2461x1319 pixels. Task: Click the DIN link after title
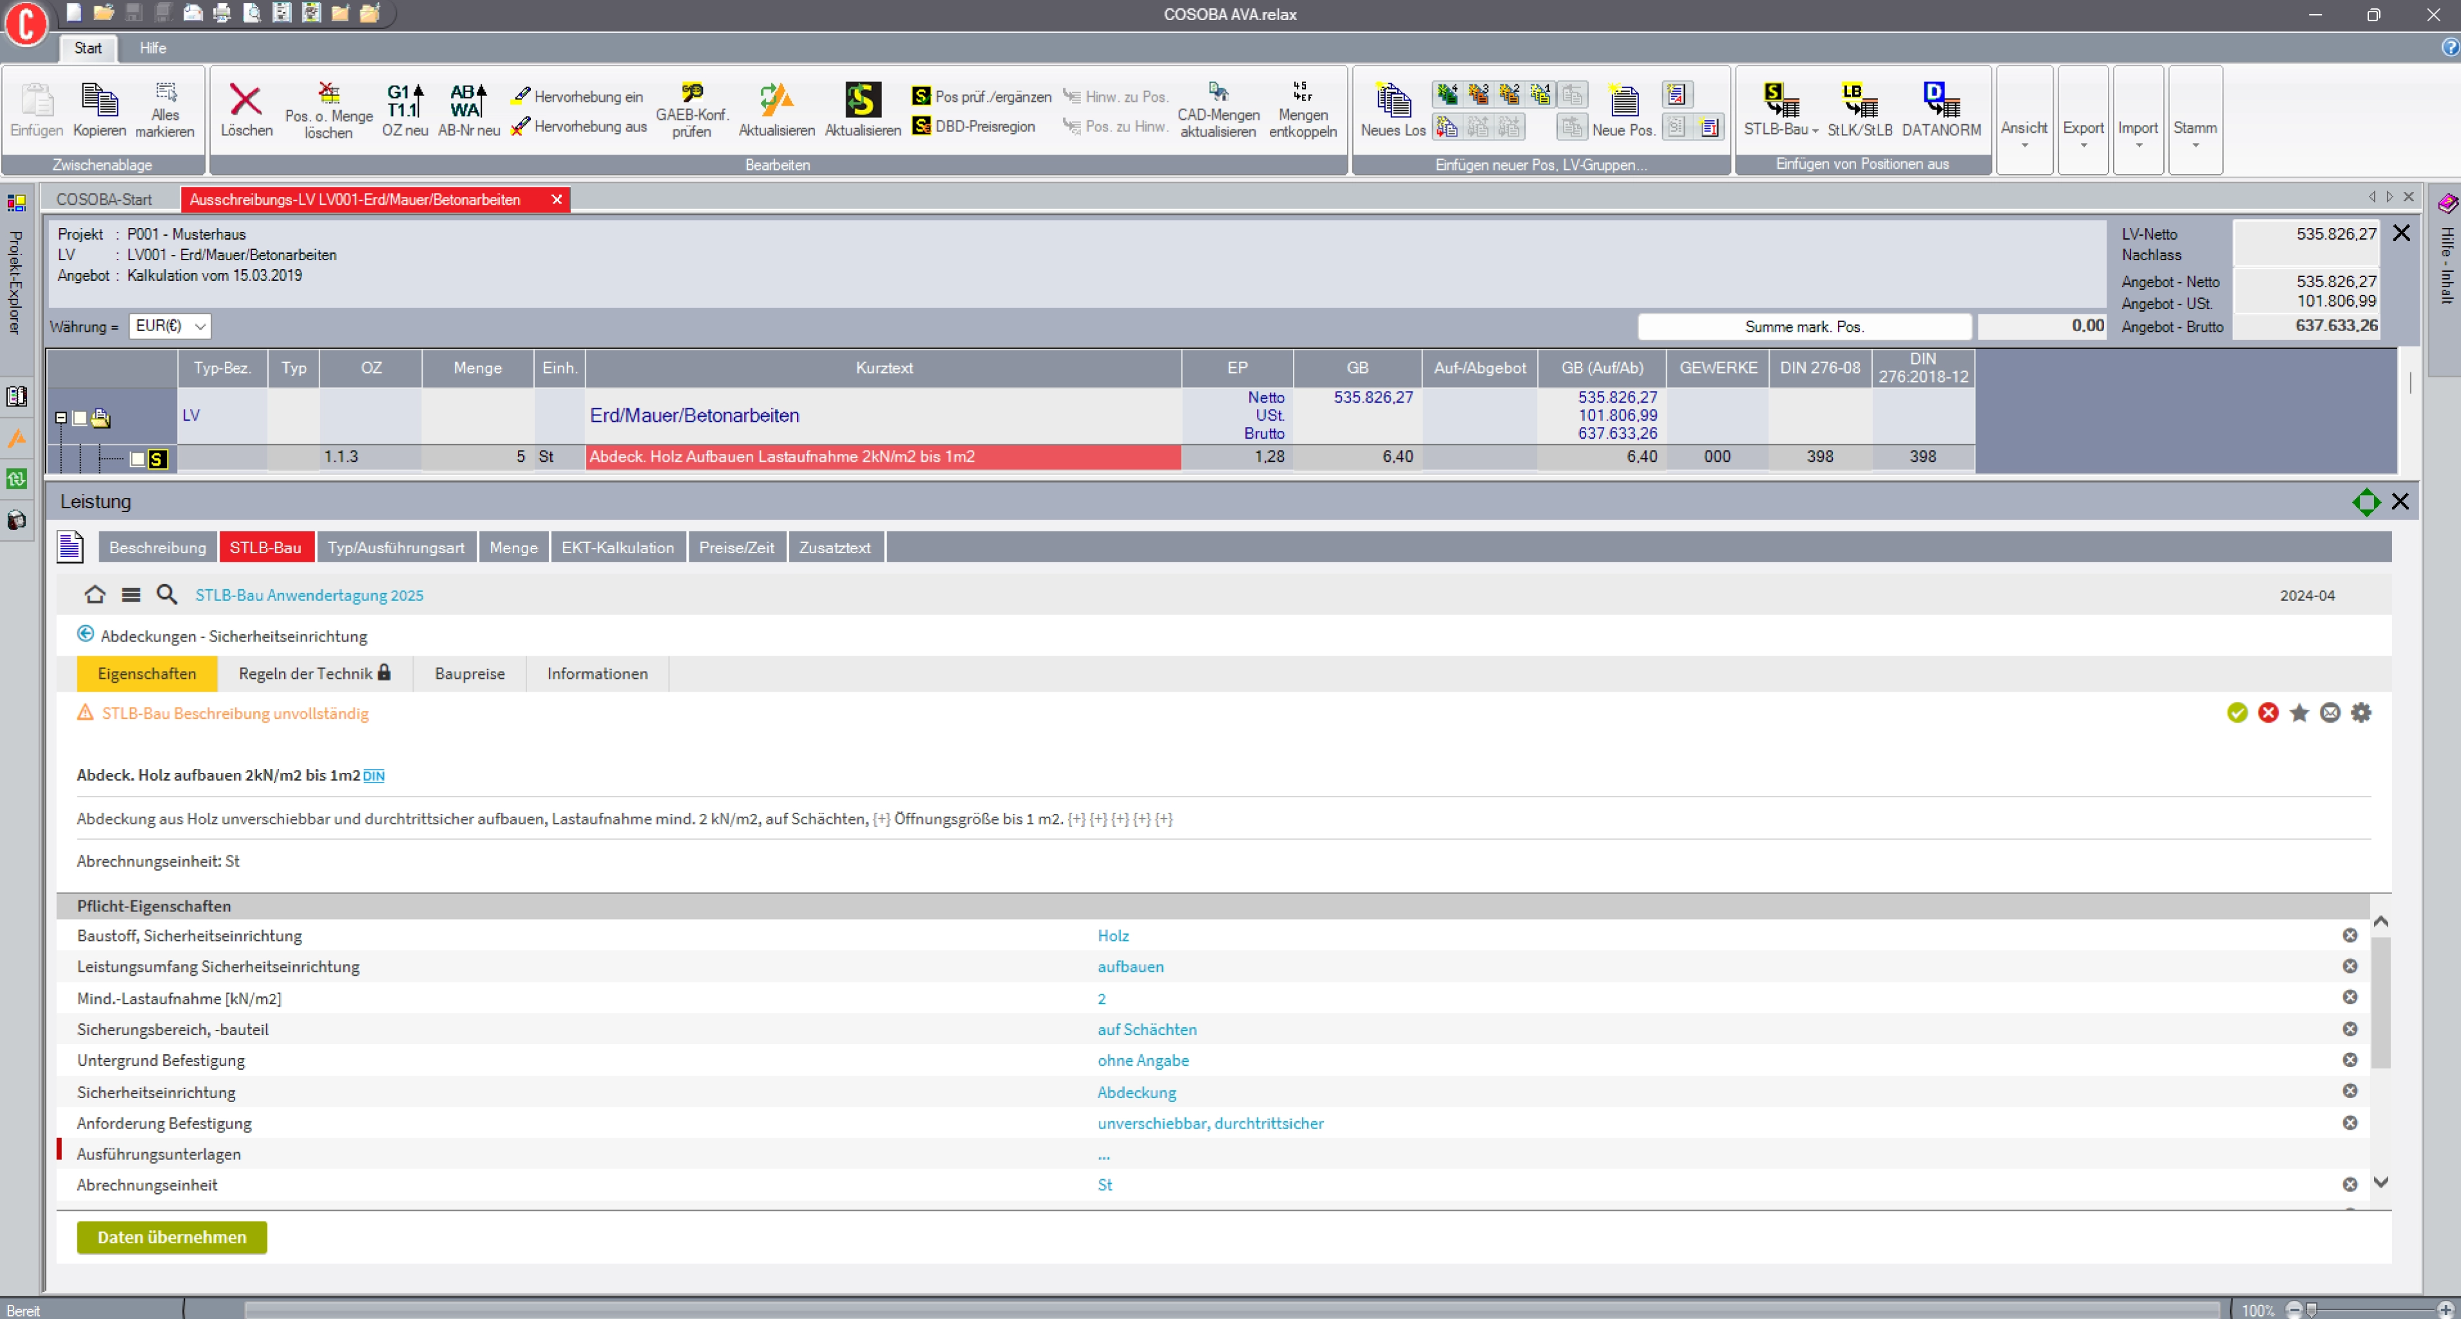[374, 775]
